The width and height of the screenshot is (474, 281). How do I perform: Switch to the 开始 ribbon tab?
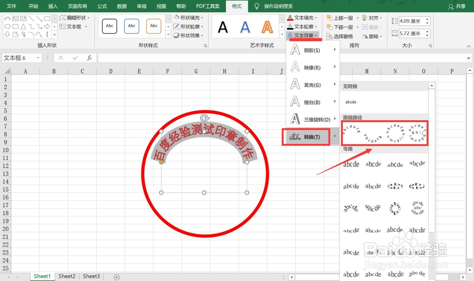tap(33, 6)
